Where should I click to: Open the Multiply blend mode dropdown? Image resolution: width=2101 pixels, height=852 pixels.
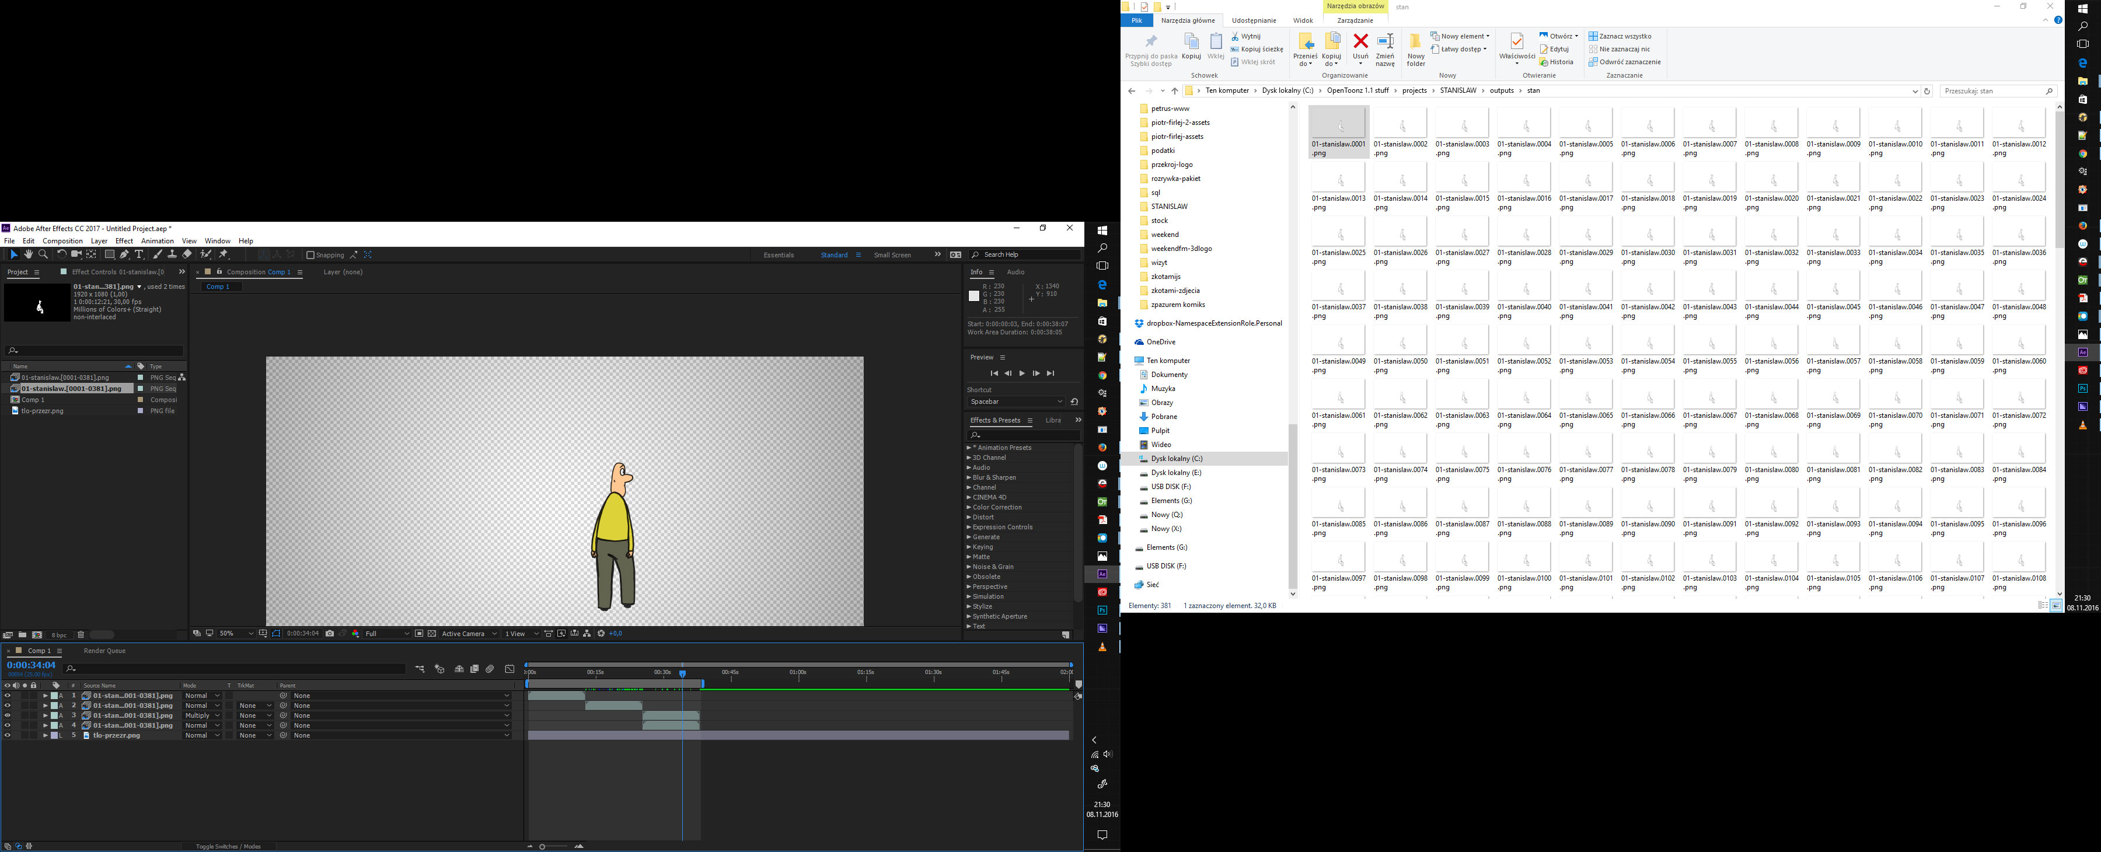point(203,716)
